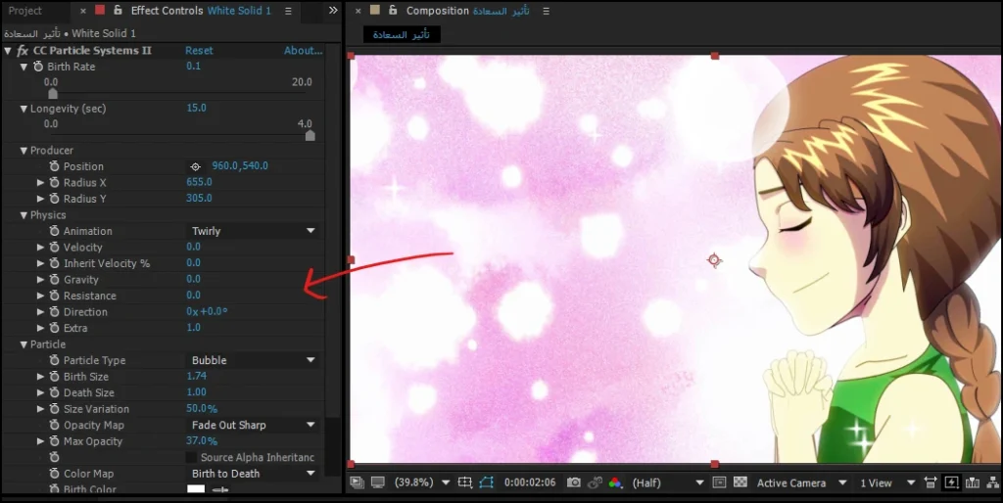Screen dimensions: 1003x503
Task: Select the Effect Controls White Solid 1 tab
Action: tap(201, 10)
